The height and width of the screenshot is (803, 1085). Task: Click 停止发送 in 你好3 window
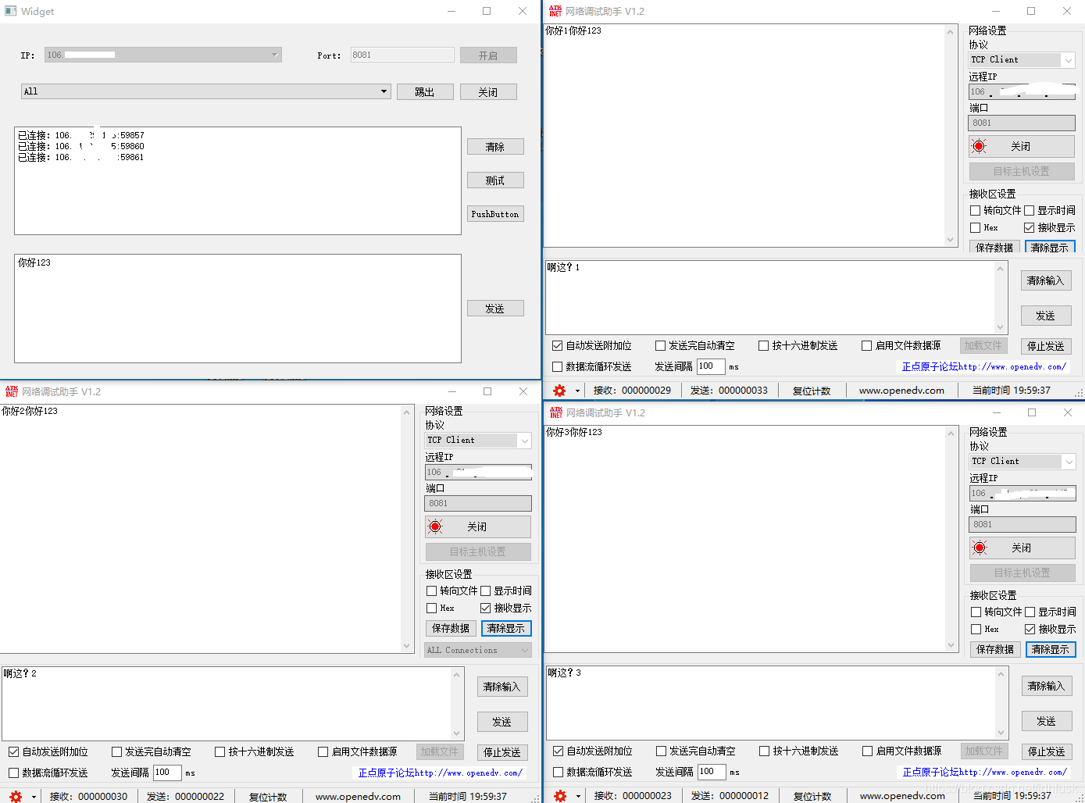[x=1047, y=751]
